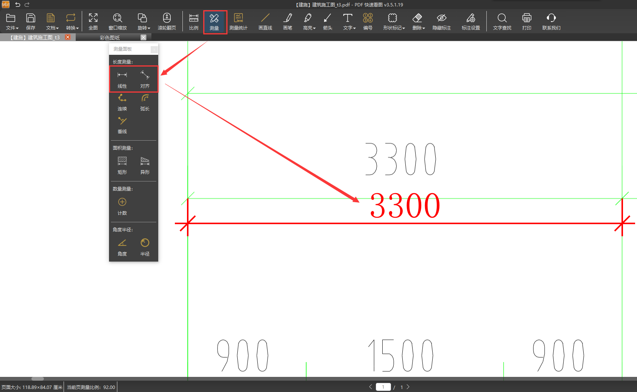Click the redo arrow in title bar
Image resolution: width=637 pixels, height=392 pixels.
click(27, 5)
